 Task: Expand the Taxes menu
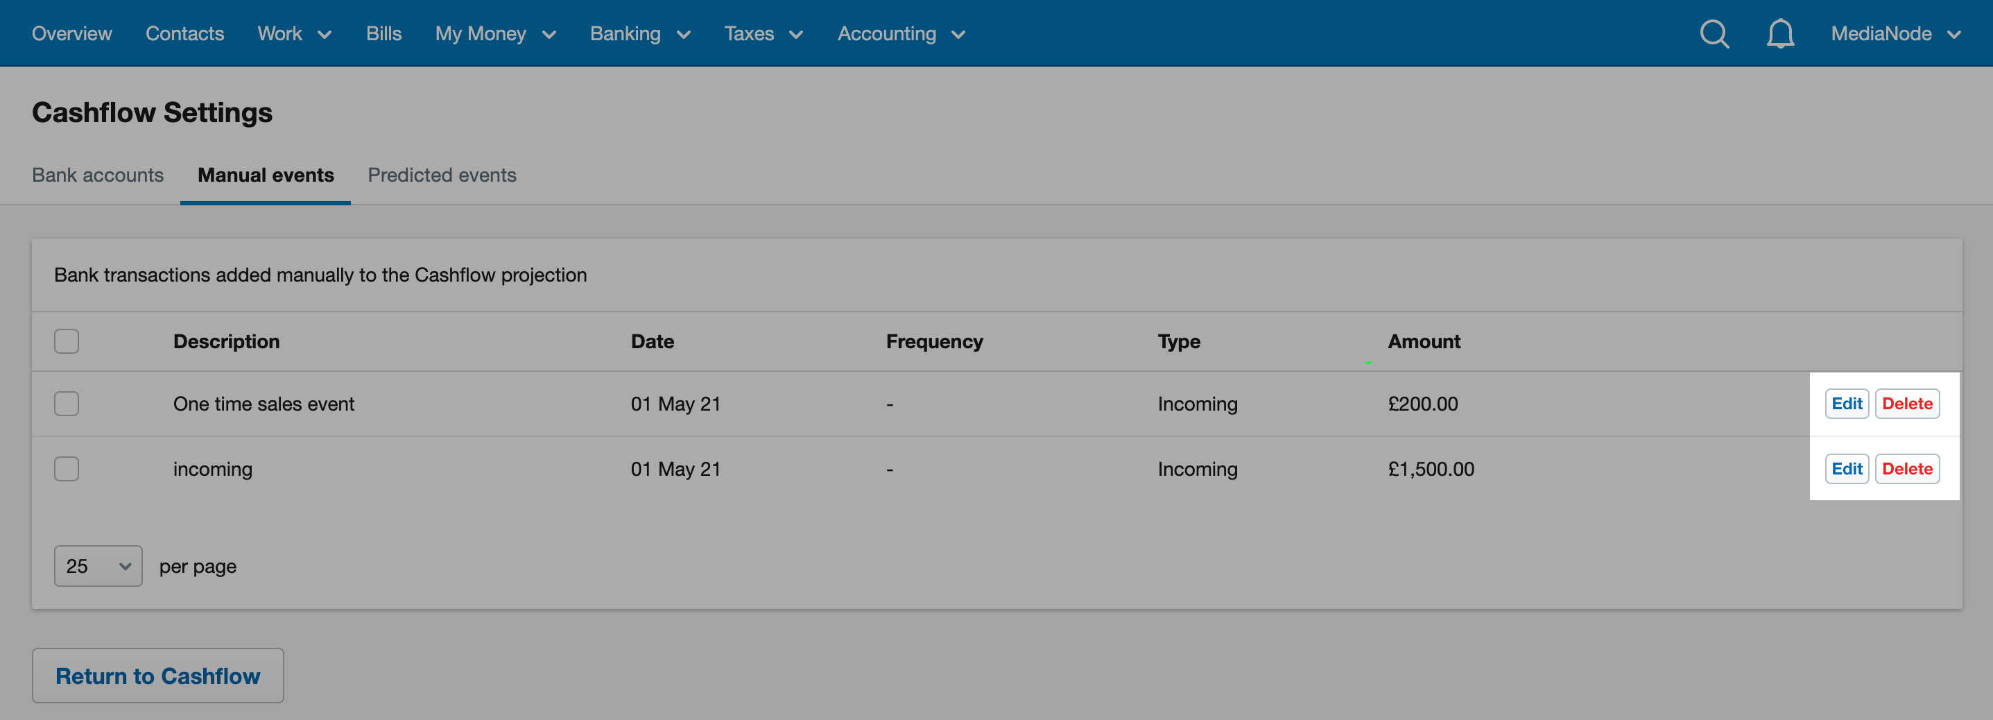tap(763, 33)
